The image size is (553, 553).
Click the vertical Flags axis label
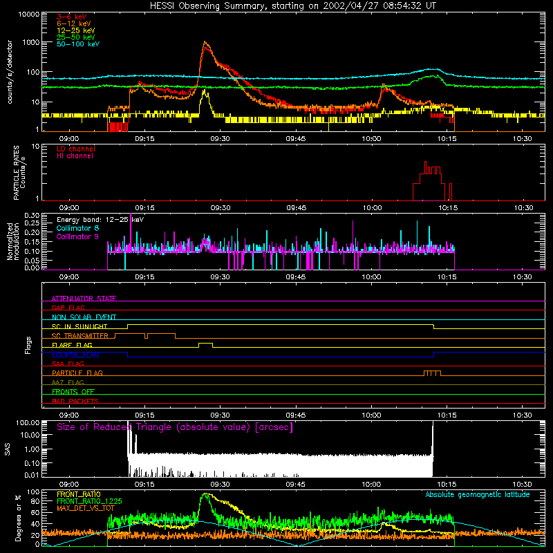[x=28, y=345]
